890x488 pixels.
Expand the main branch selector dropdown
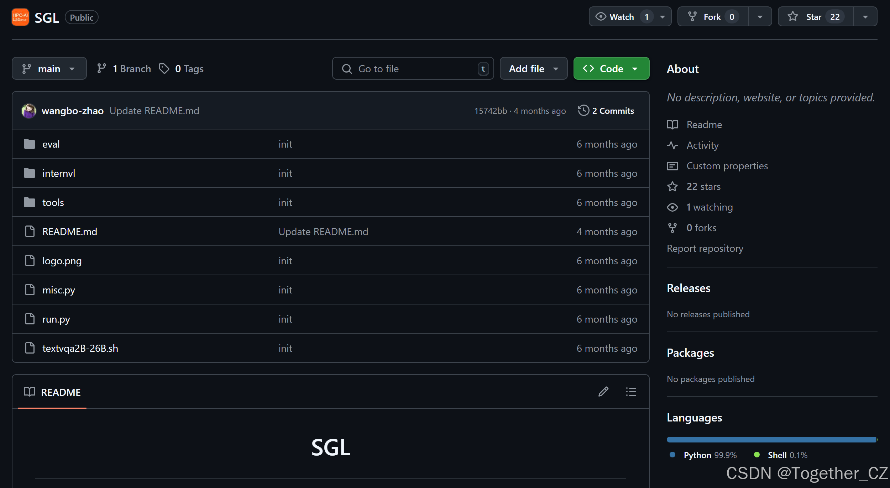(49, 69)
